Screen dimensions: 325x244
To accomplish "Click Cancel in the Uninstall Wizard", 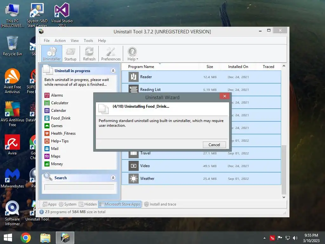I will pyautogui.click(x=214, y=145).
